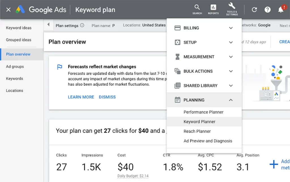
Task: Refresh the page with reload icon
Action: coord(254,10)
